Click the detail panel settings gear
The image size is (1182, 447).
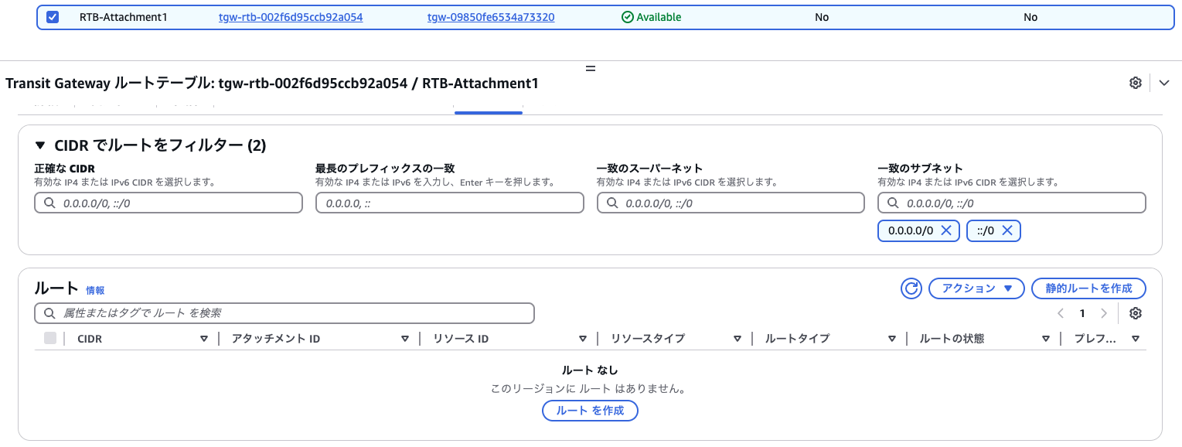1135,83
